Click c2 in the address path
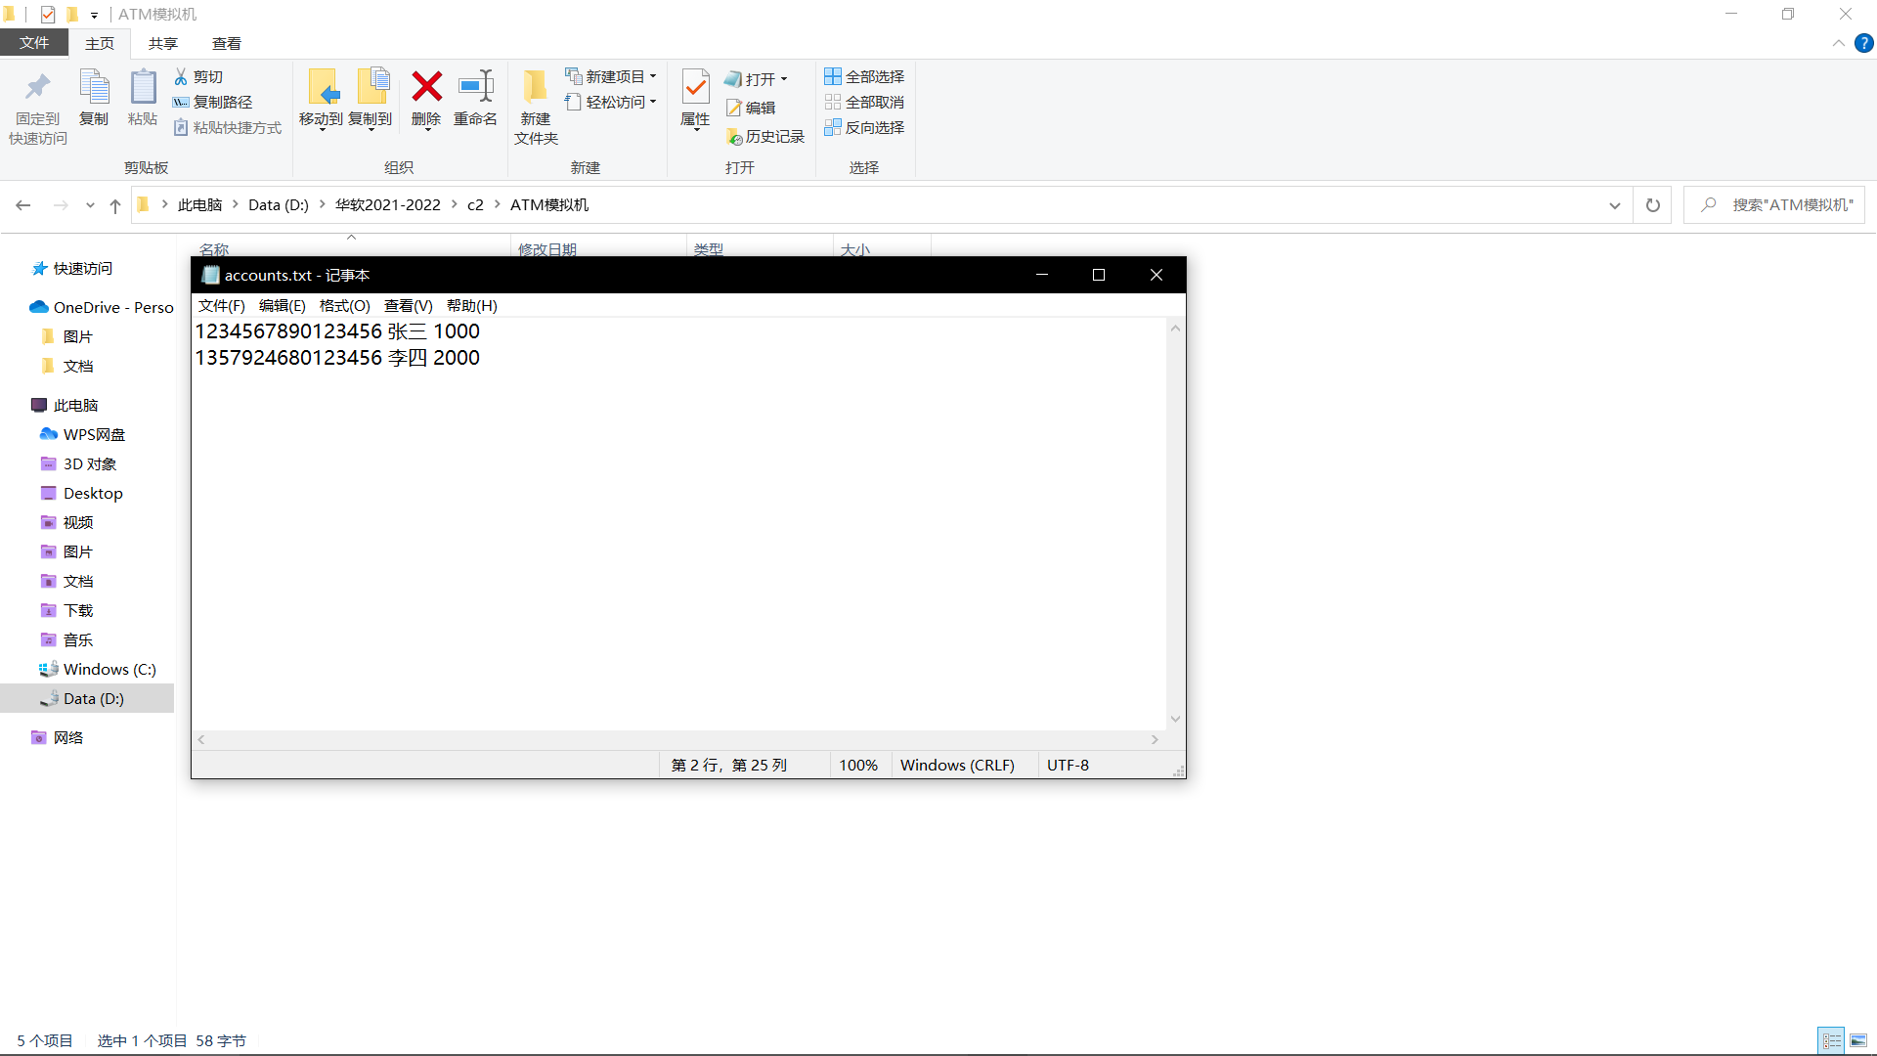Screen dimensions: 1877x1056 (x=475, y=204)
